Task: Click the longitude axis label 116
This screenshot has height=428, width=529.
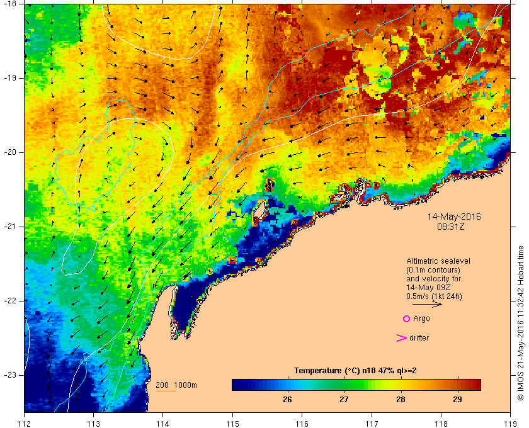Action: pyautogui.click(x=302, y=424)
